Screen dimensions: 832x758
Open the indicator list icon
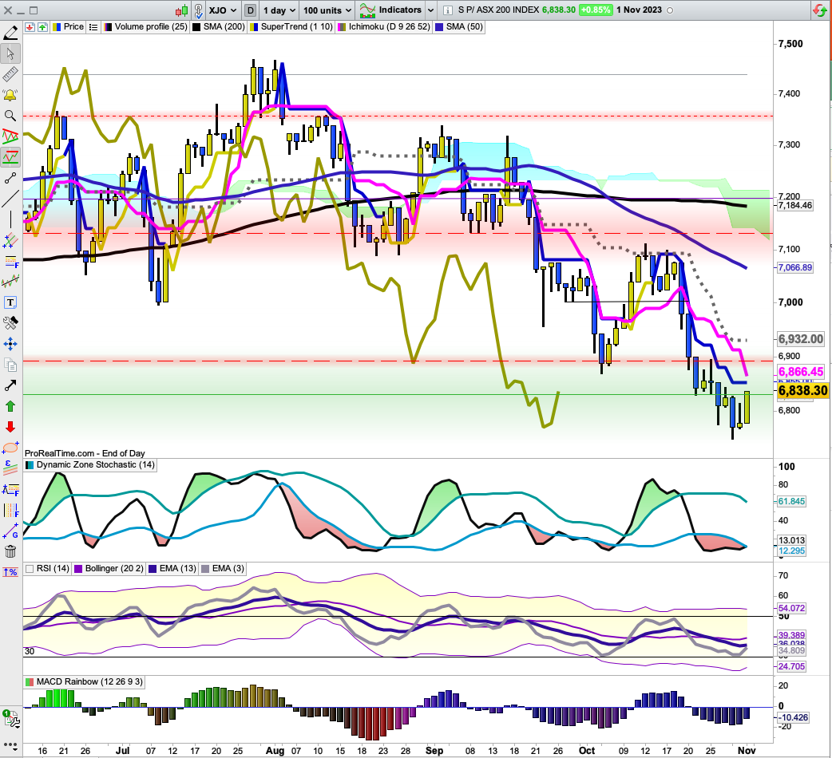[x=93, y=27]
